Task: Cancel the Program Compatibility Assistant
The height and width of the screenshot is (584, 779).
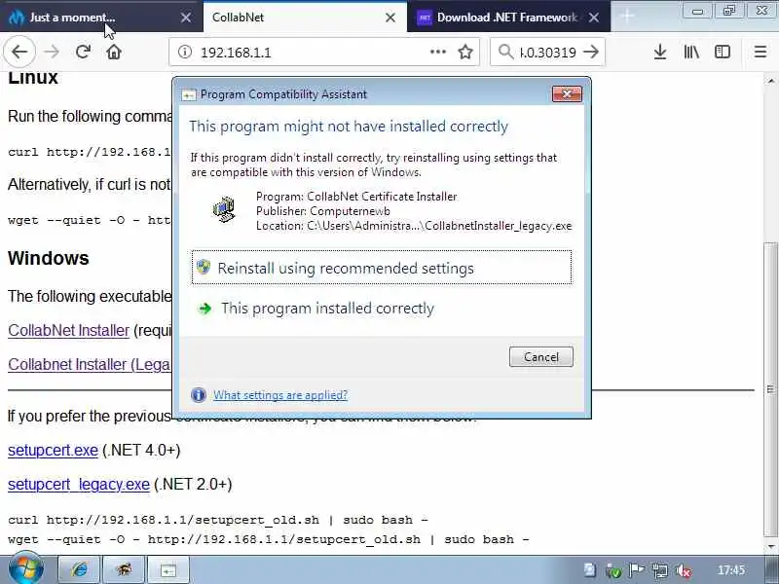Action: point(541,357)
